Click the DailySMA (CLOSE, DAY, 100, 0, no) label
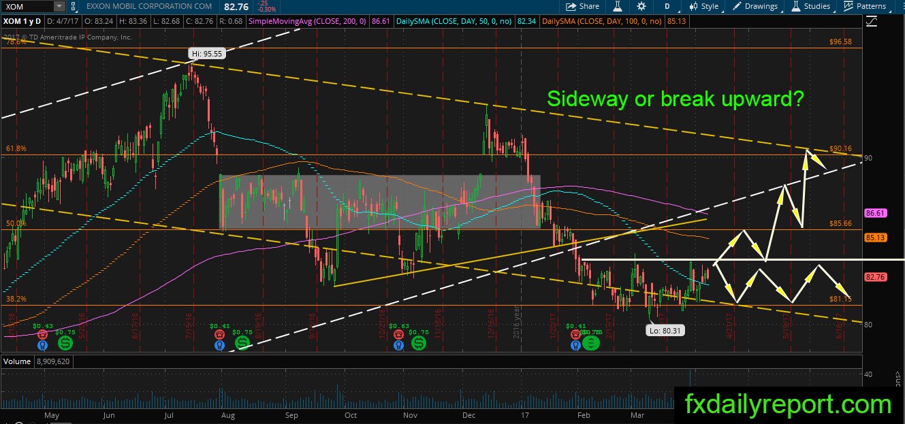Image resolution: width=905 pixels, height=424 pixels. [x=602, y=22]
